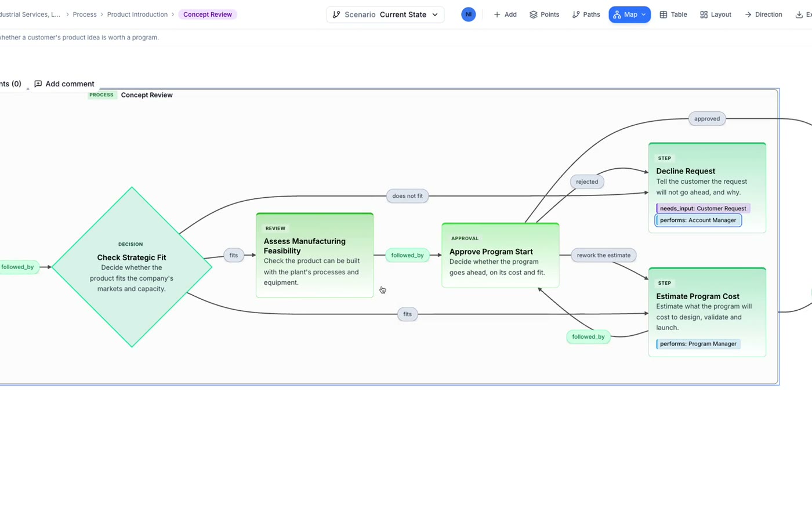Image resolution: width=812 pixels, height=508 pixels.
Task: Open the Points layers view
Action: [545, 14]
